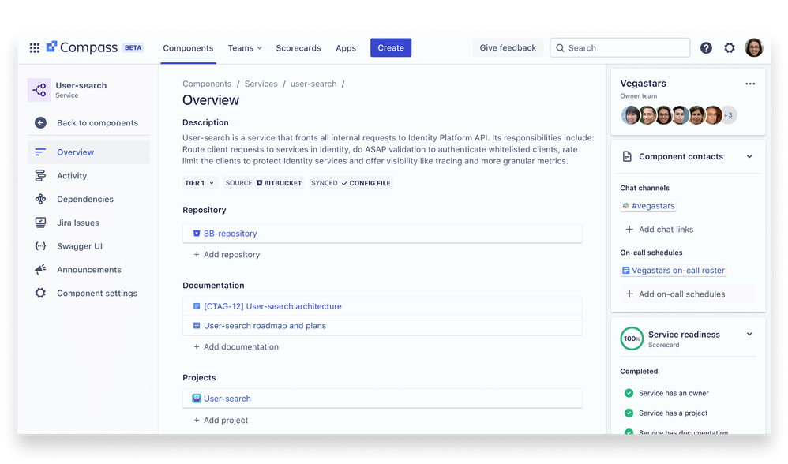
Task: Open the User-search roadmap and plans link
Action: click(265, 326)
